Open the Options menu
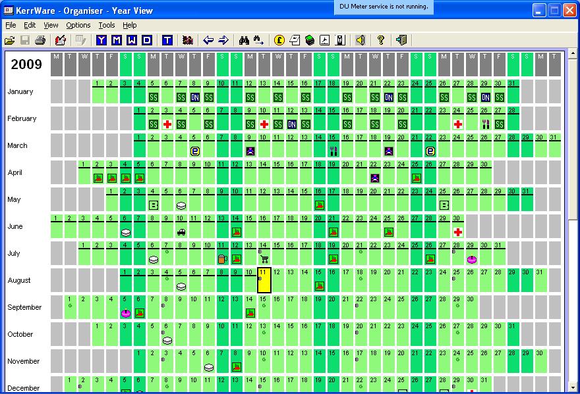 click(x=78, y=25)
